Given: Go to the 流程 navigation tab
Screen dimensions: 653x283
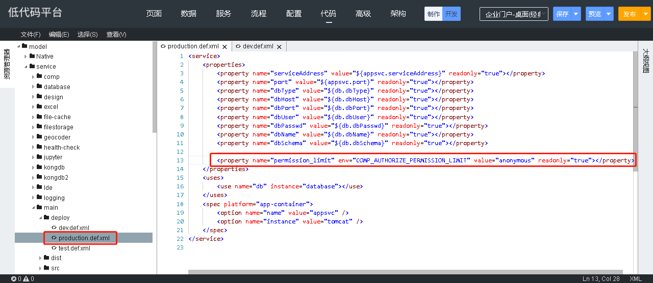Looking at the screenshot, I should 259,14.
